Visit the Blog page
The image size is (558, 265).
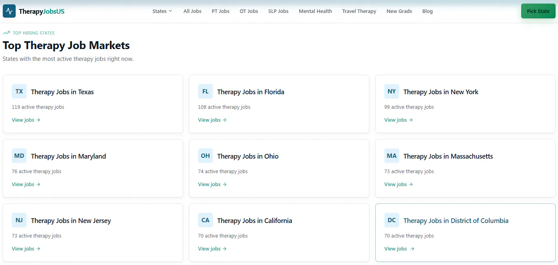pos(427,11)
